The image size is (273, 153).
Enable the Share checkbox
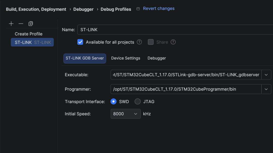click(151, 42)
